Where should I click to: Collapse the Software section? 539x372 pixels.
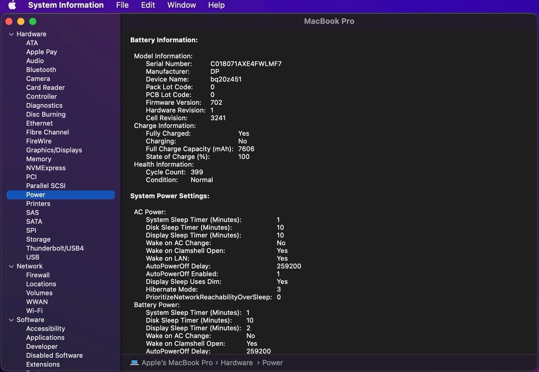11,320
